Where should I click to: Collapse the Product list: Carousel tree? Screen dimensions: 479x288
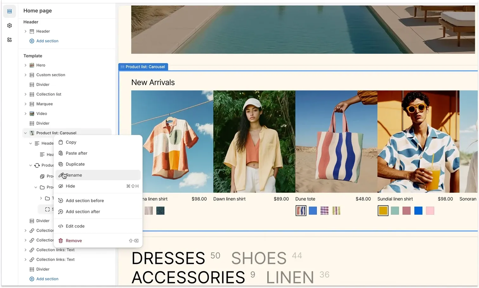[x=25, y=133]
